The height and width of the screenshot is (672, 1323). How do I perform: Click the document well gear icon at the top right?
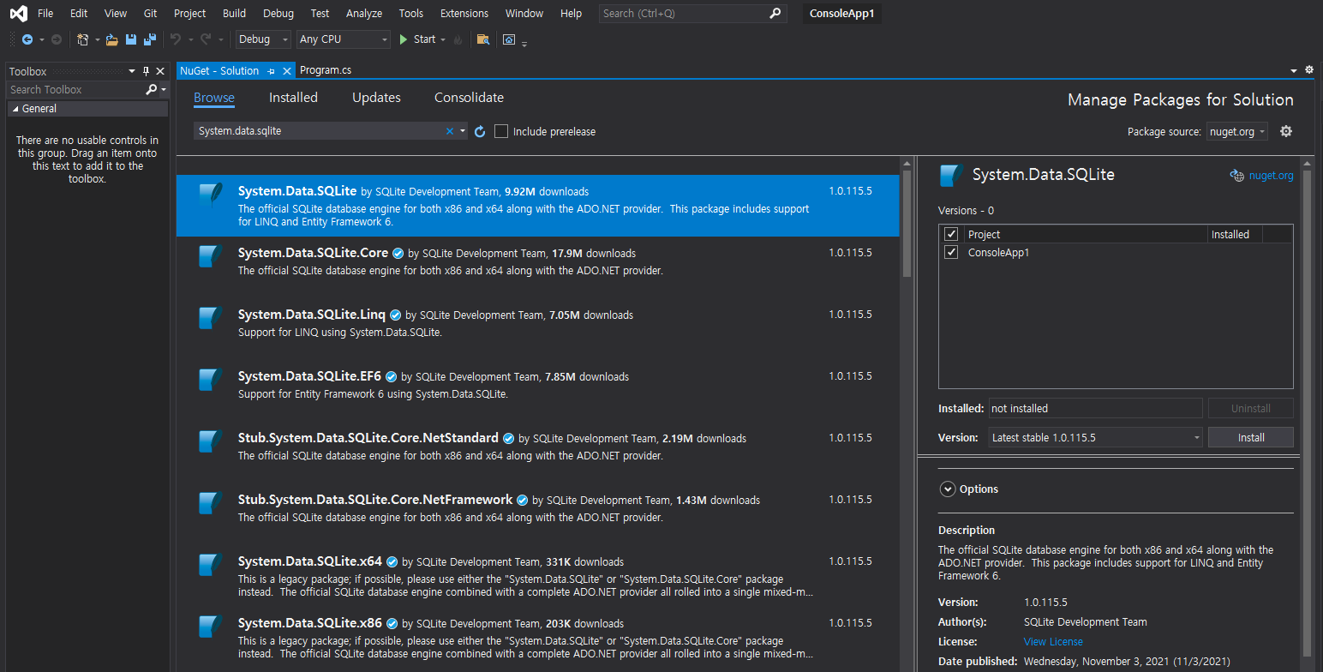tap(1309, 69)
